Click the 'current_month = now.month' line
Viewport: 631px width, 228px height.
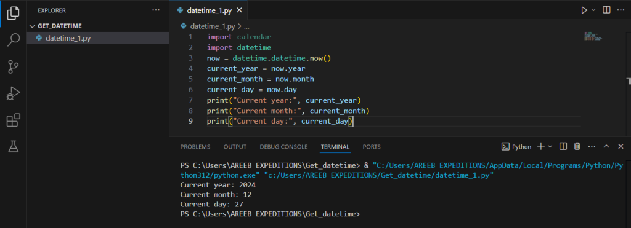(261, 79)
